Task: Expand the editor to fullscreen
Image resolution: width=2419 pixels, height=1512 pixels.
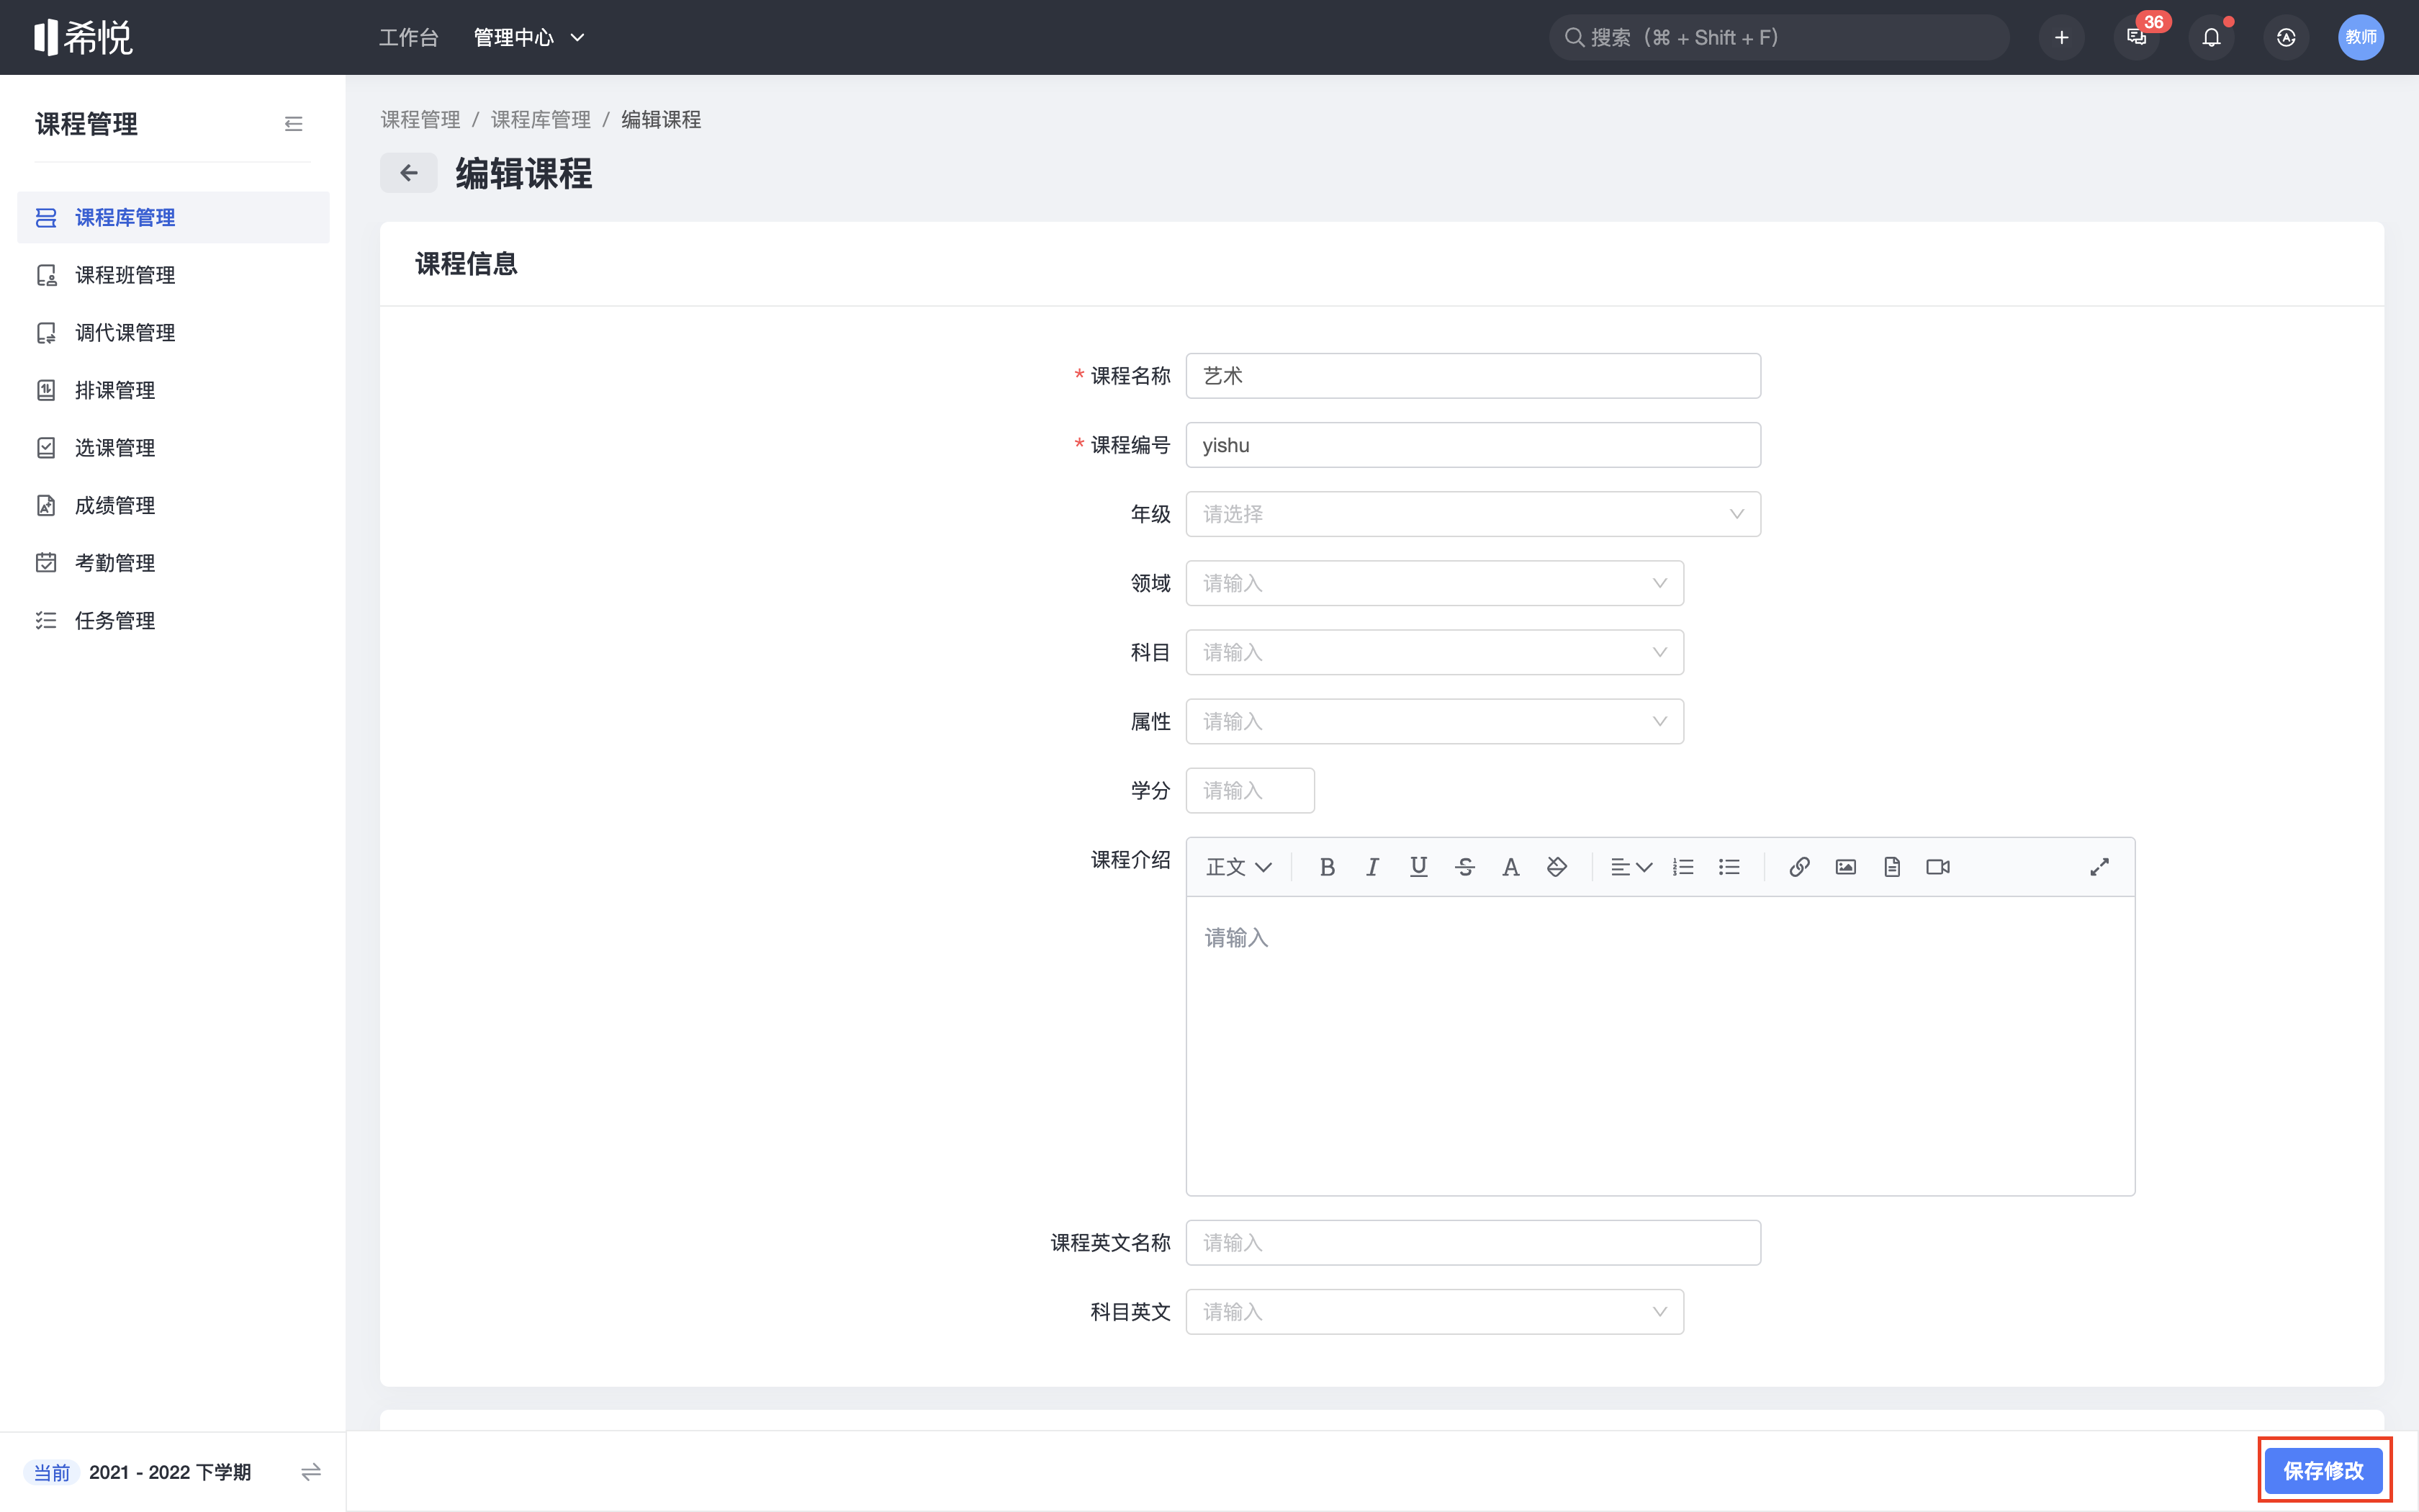Action: pyautogui.click(x=2099, y=867)
